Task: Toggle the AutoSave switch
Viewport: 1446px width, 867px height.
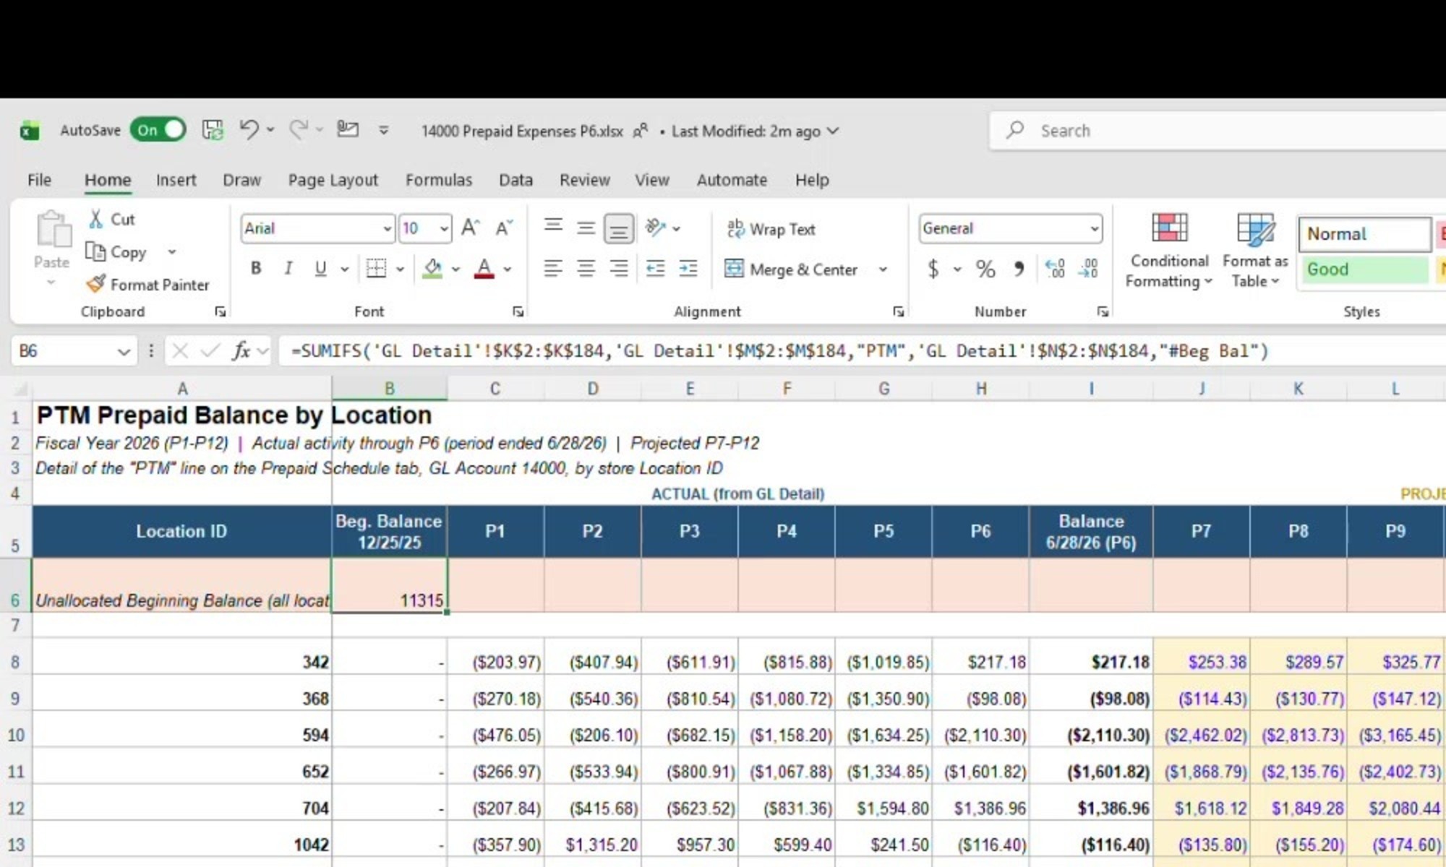Action: pyautogui.click(x=158, y=130)
